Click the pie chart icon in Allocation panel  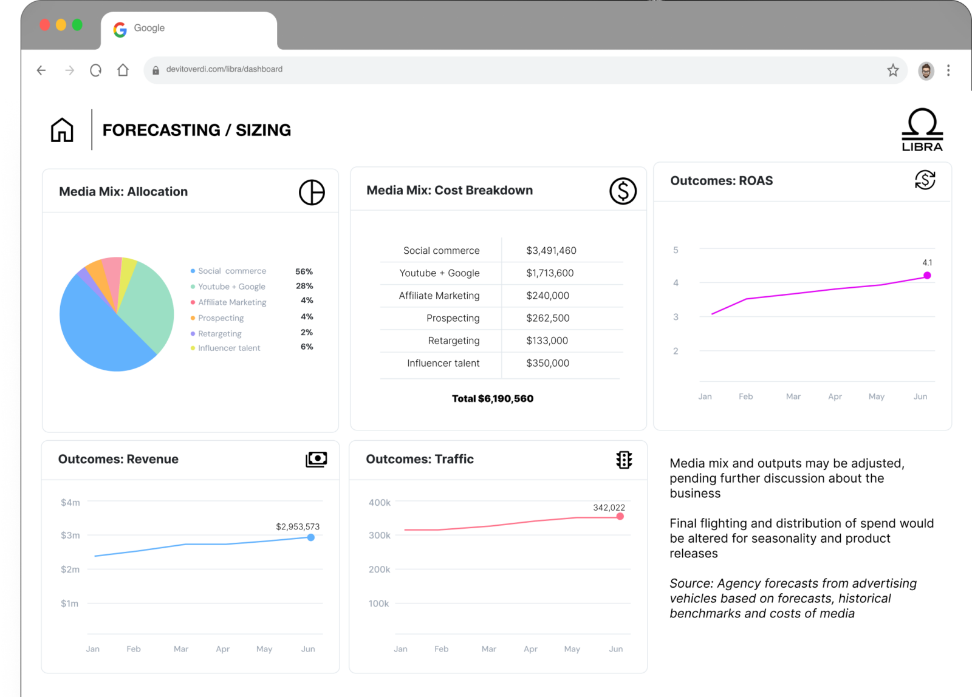click(312, 192)
